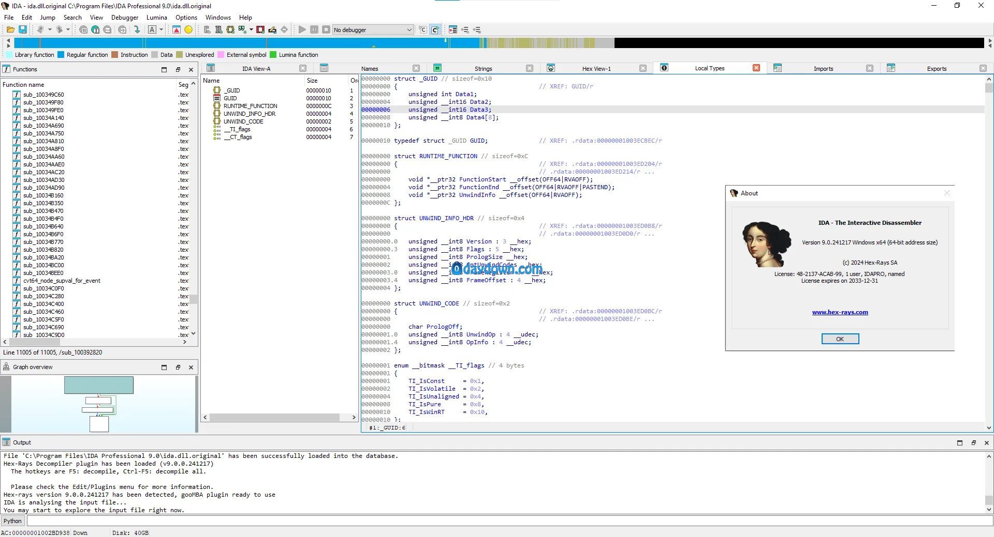Click the Regular function color swatch
Image resolution: width=994 pixels, height=537 pixels.
click(61, 55)
